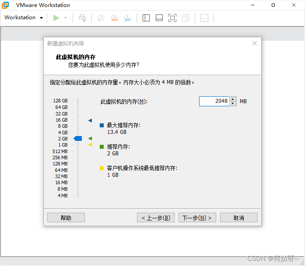Decrease memory with the down spinner arrow
The image size is (305, 266).
pos(233,103)
